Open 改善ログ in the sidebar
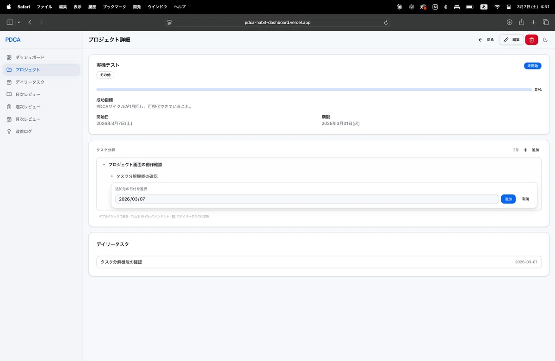555x361 pixels. pyautogui.click(x=41, y=131)
